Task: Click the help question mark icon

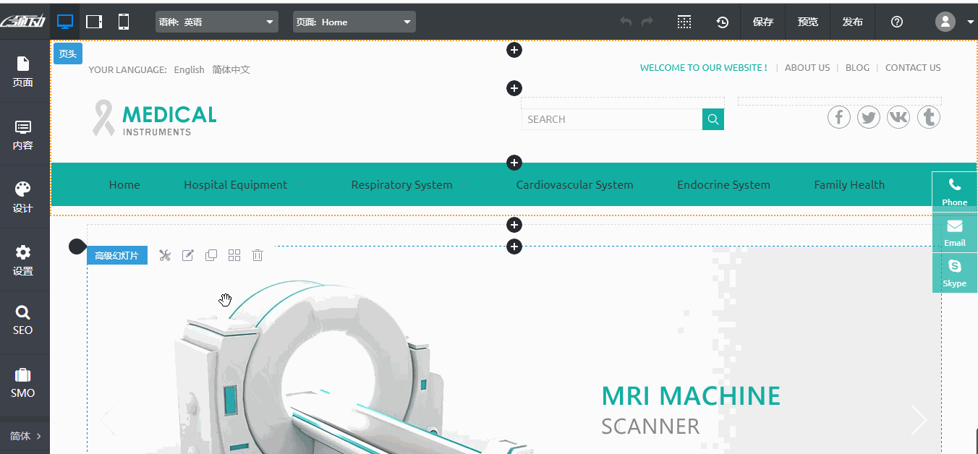Action: point(897,22)
